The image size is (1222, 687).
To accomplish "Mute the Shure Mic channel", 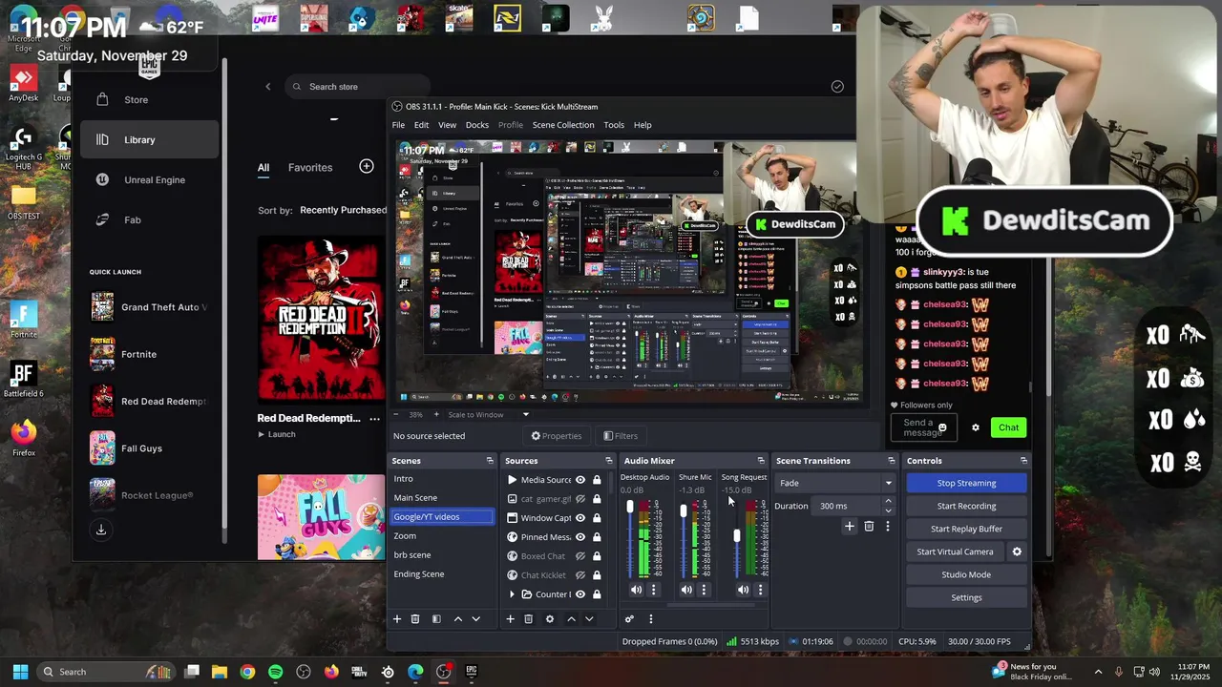I will coord(686,590).
